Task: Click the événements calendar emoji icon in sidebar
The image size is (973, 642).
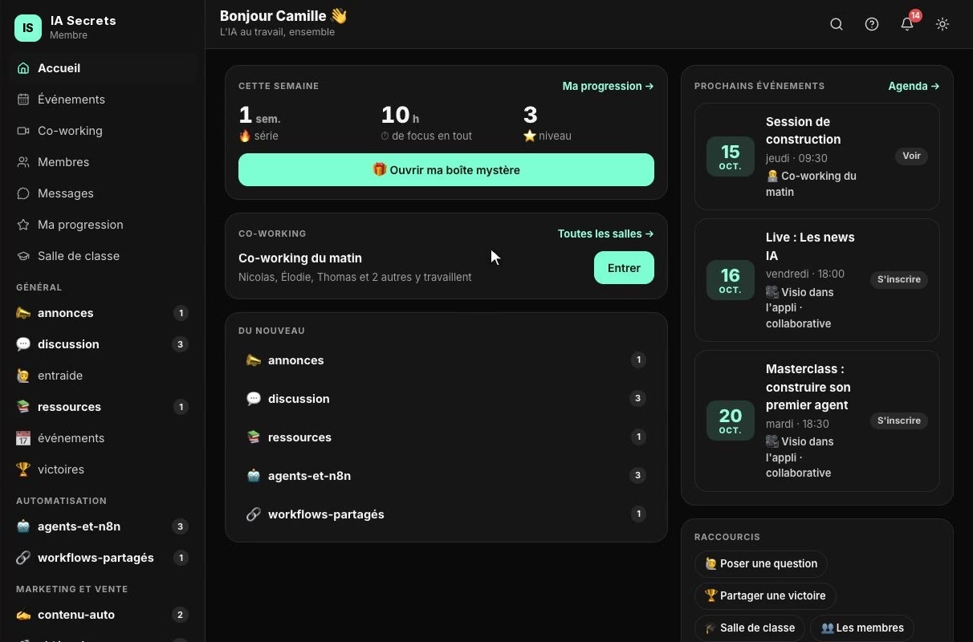Action: click(x=23, y=438)
